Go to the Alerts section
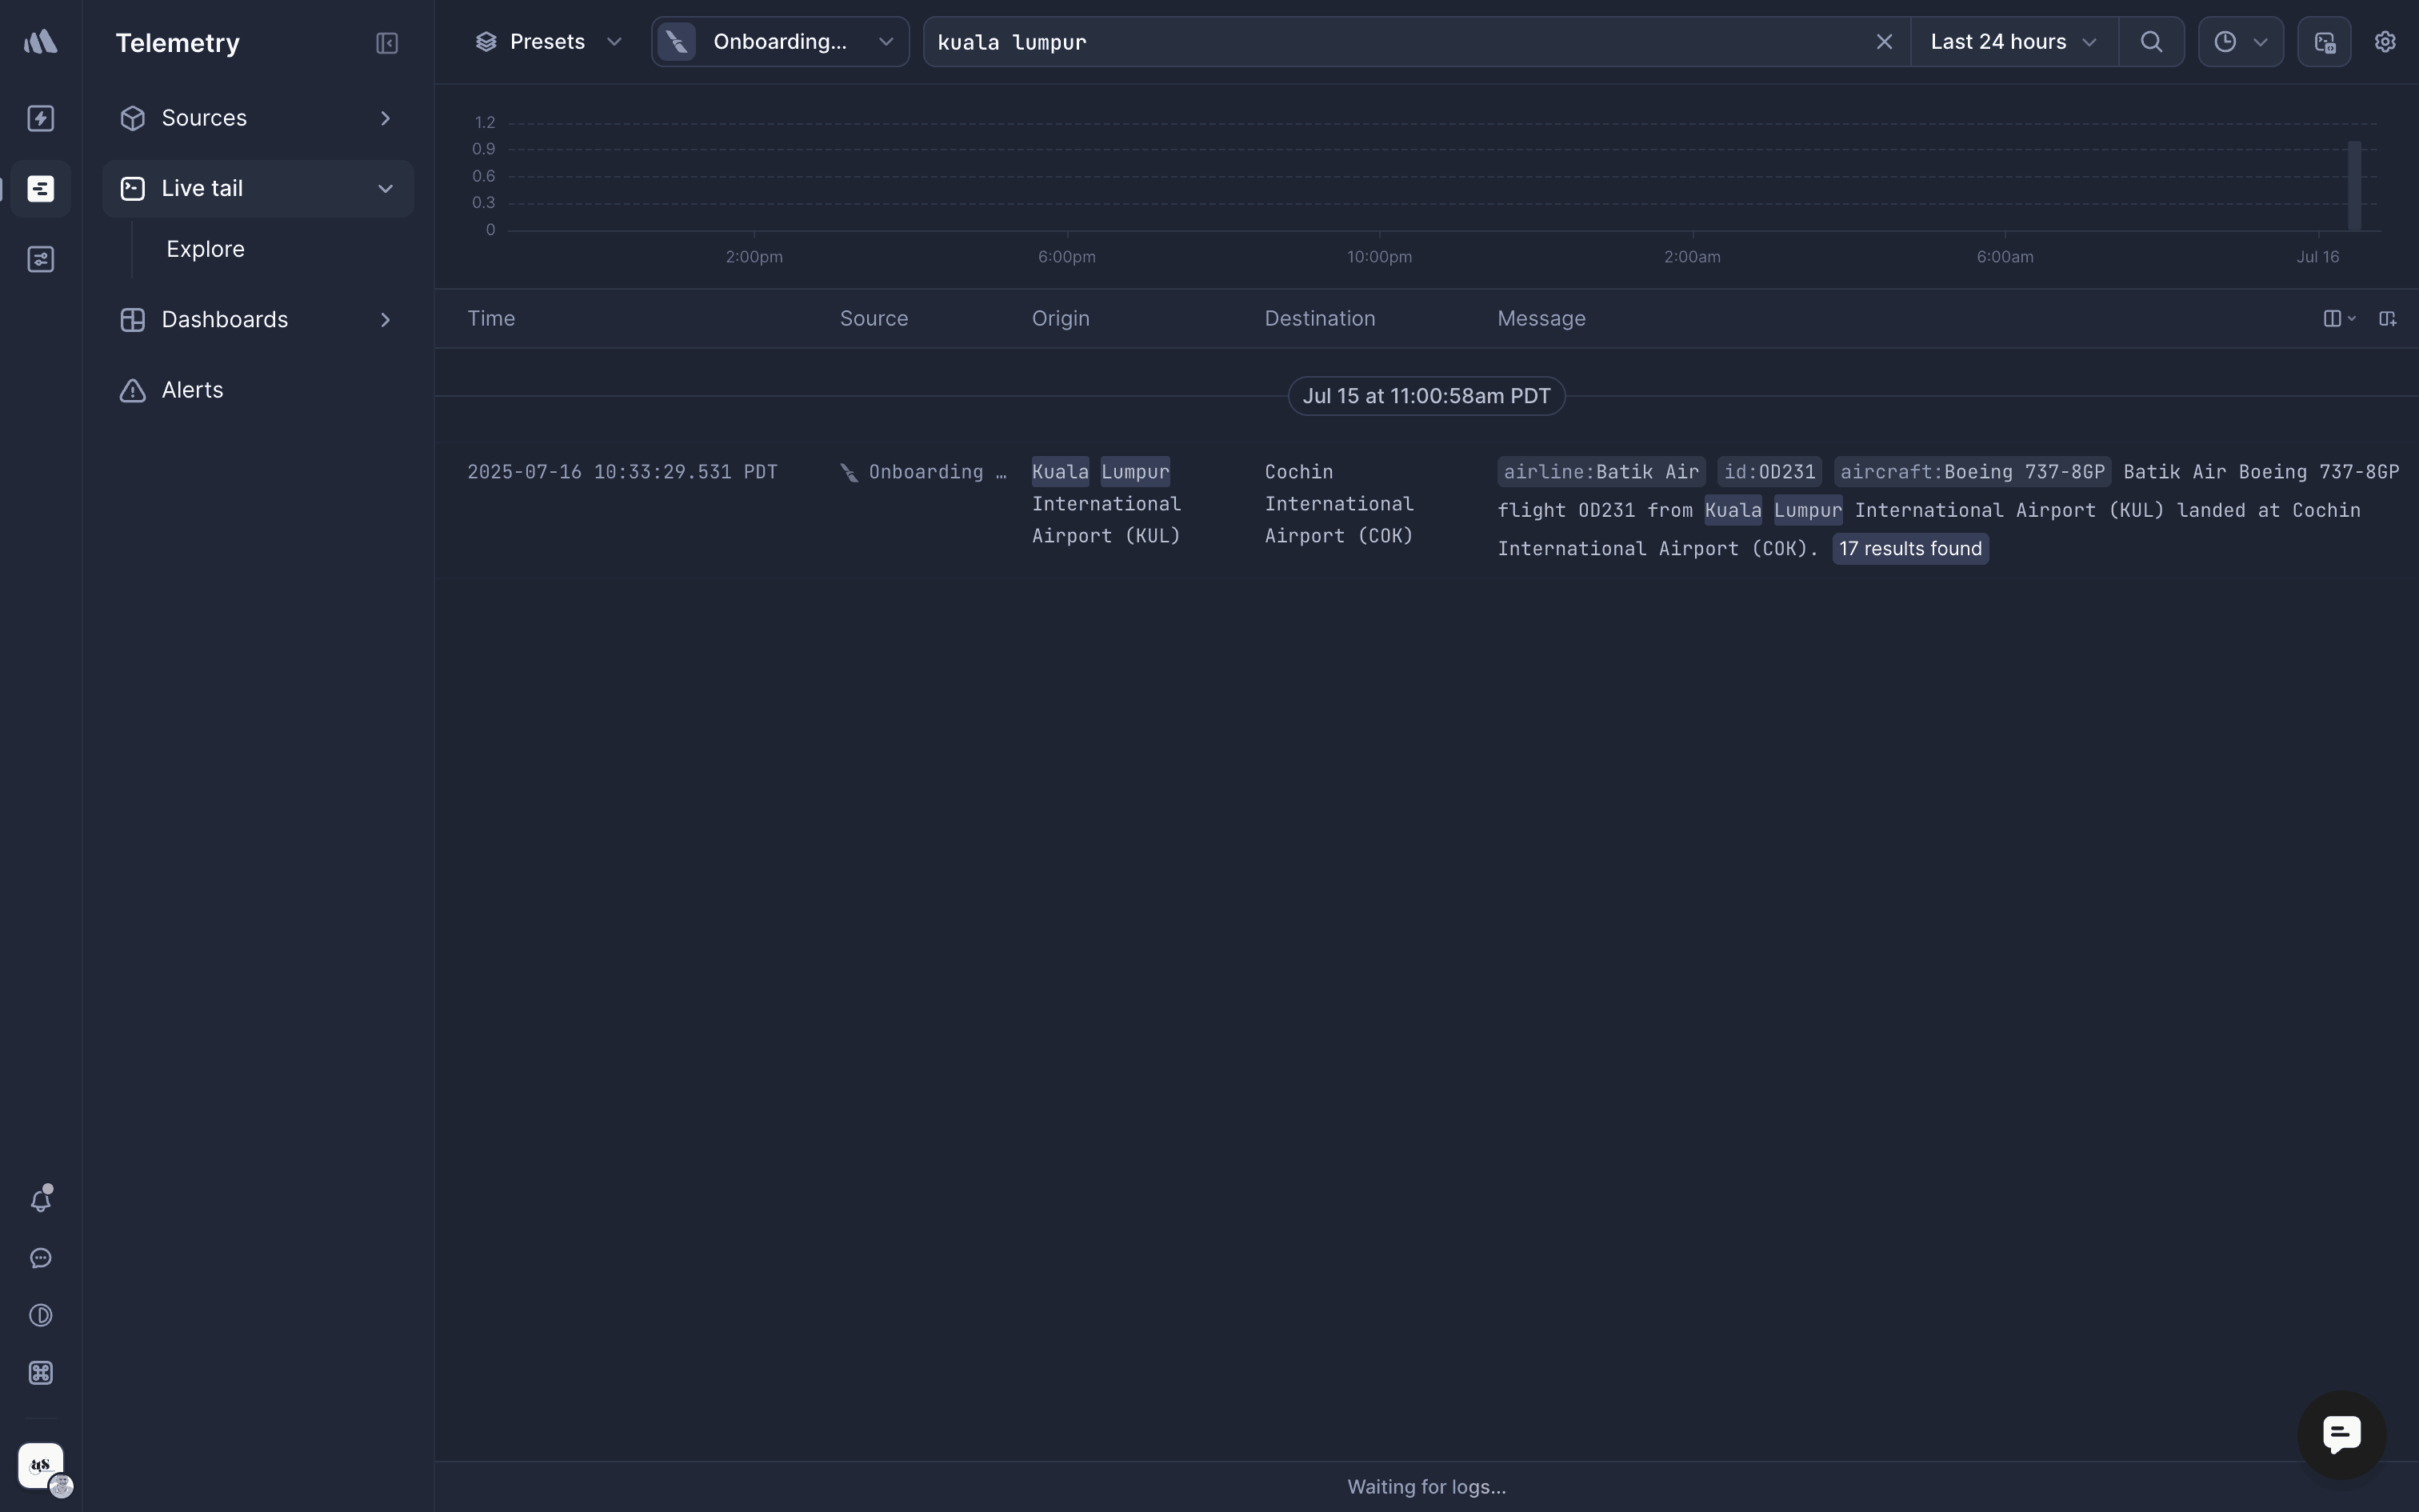Image resolution: width=2419 pixels, height=1512 pixels. click(x=192, y=390)
